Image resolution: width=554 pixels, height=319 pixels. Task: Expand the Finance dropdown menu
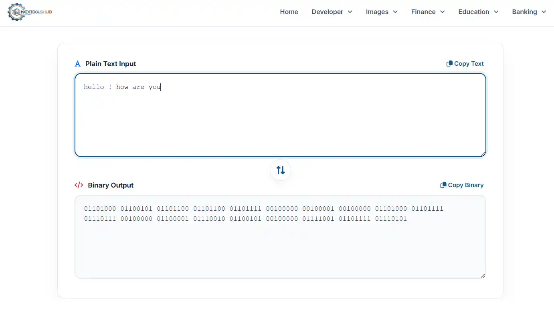pyautogui.click(x=427, y=12)
